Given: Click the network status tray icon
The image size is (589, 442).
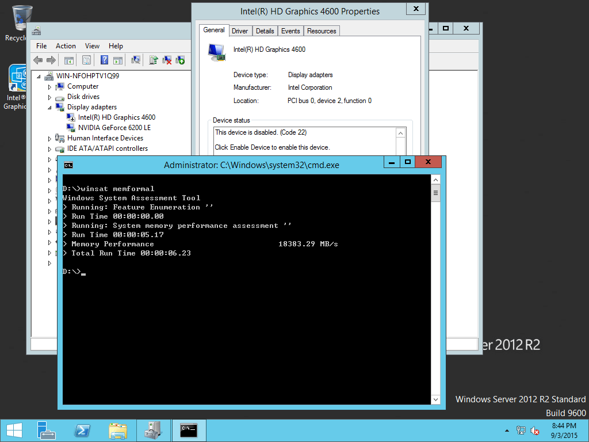Looking at the screenshot, I should (x=521, y=430).
